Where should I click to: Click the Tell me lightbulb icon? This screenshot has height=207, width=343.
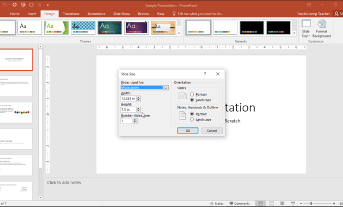(x=174, y=14)
